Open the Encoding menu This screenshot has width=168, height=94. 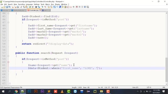21,4
